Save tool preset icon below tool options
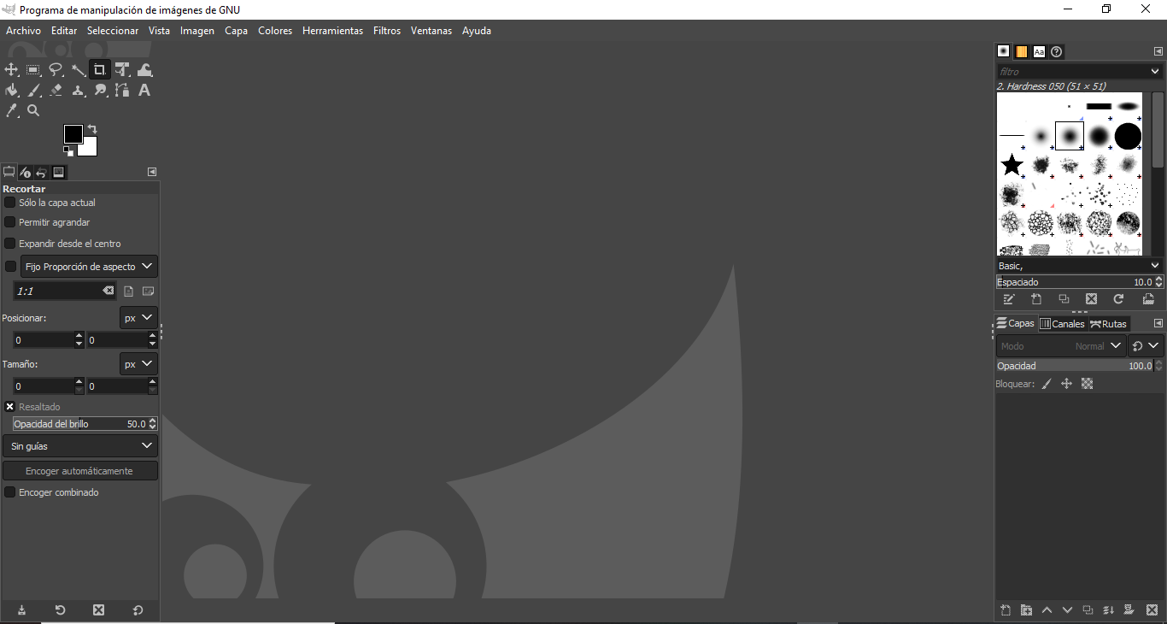This screenshot has height=624, width=1167. [x=21, y=610]
